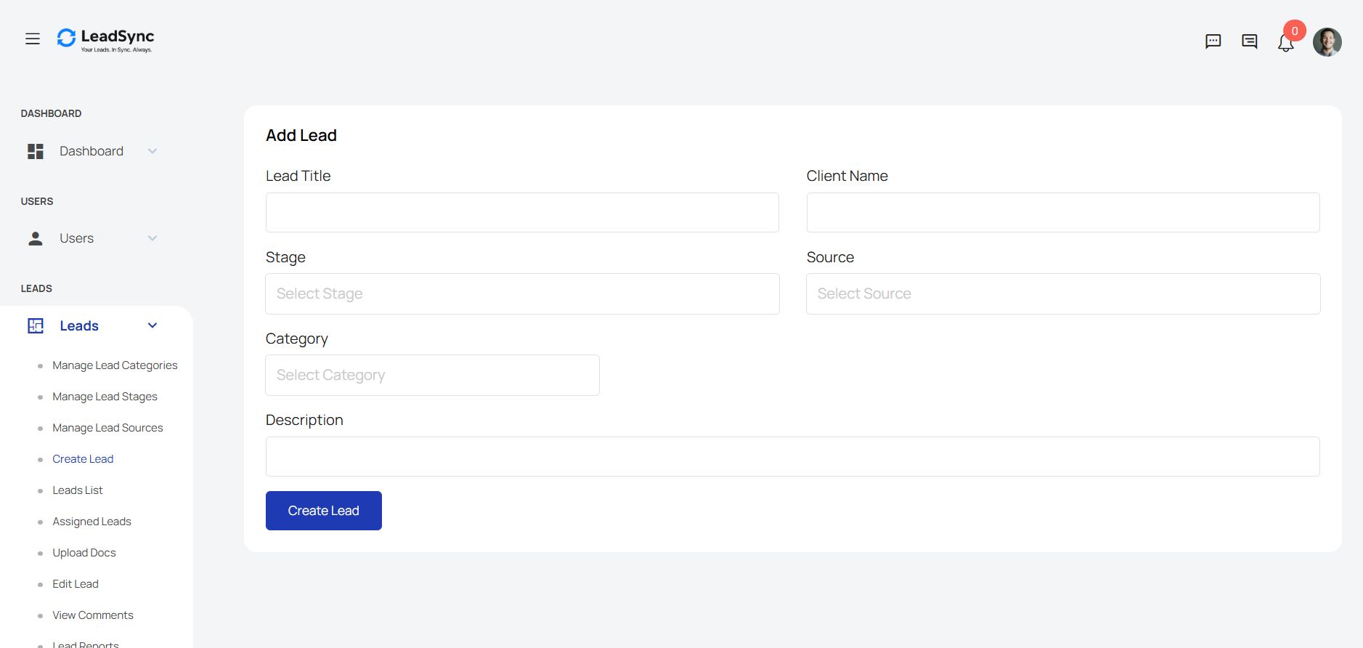Collapse the Leads menu chevron

(x=152, y=325)
